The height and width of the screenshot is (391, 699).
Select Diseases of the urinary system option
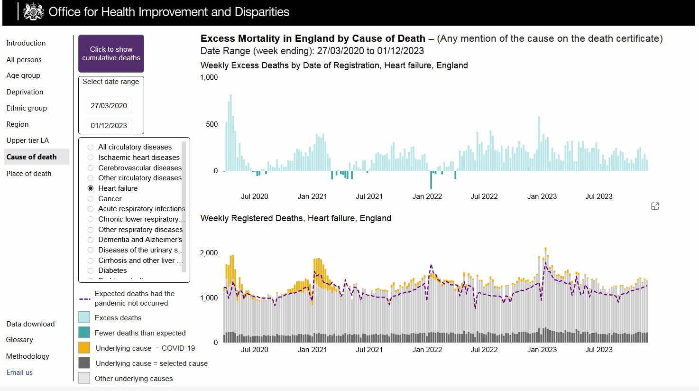91,250
